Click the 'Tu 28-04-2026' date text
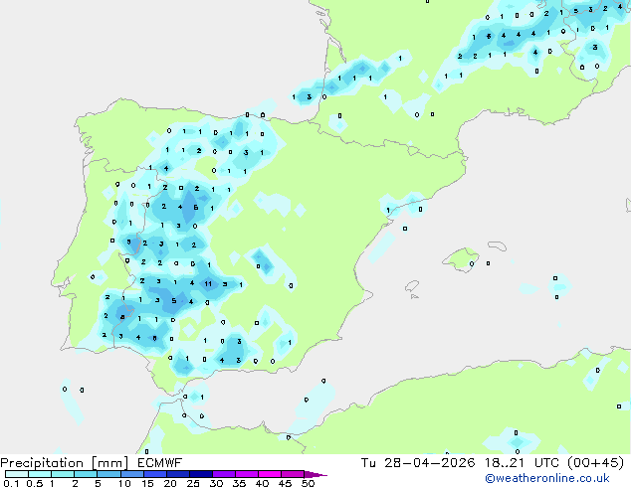The height and width of the screenshot is (487, 631). tap(418, 463)
